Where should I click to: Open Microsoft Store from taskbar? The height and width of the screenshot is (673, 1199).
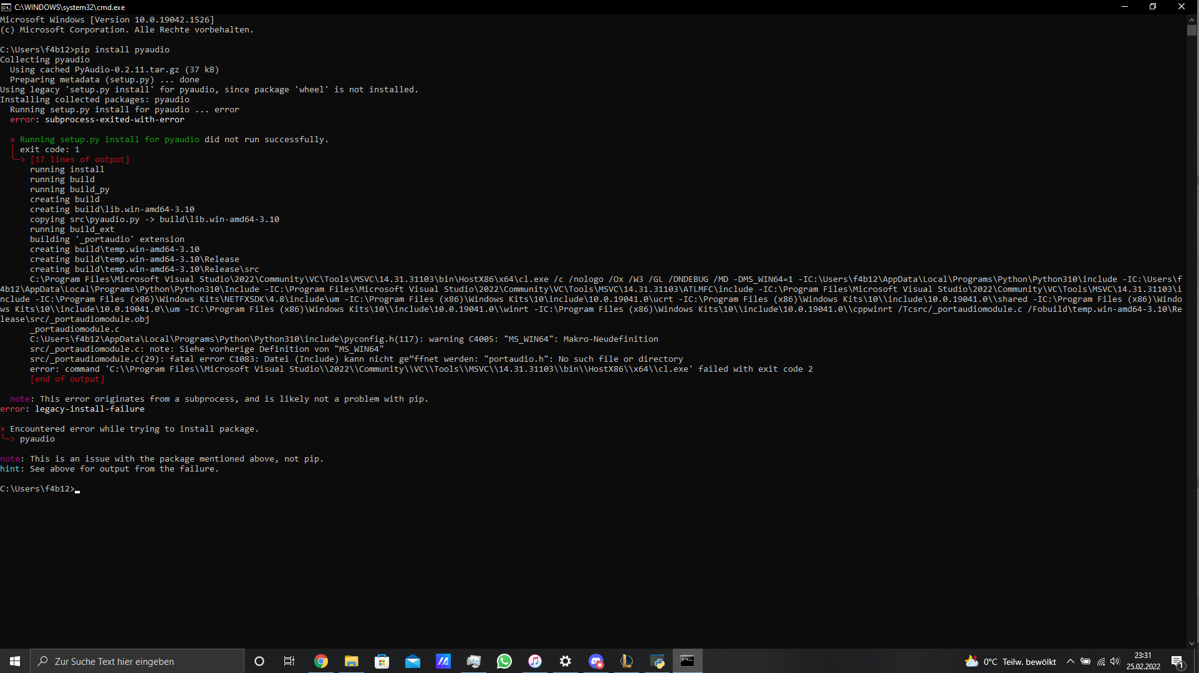pyautogui.click(x=382, y=661)
